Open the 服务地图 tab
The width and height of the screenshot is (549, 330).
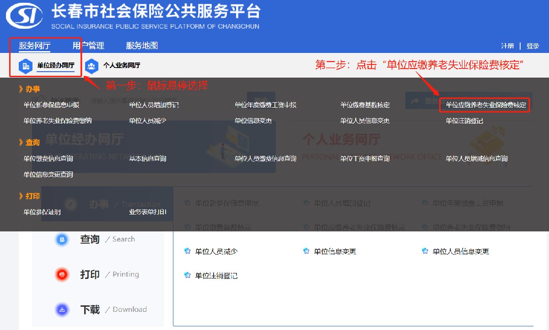pyautogui.click(x=142, y=46)
